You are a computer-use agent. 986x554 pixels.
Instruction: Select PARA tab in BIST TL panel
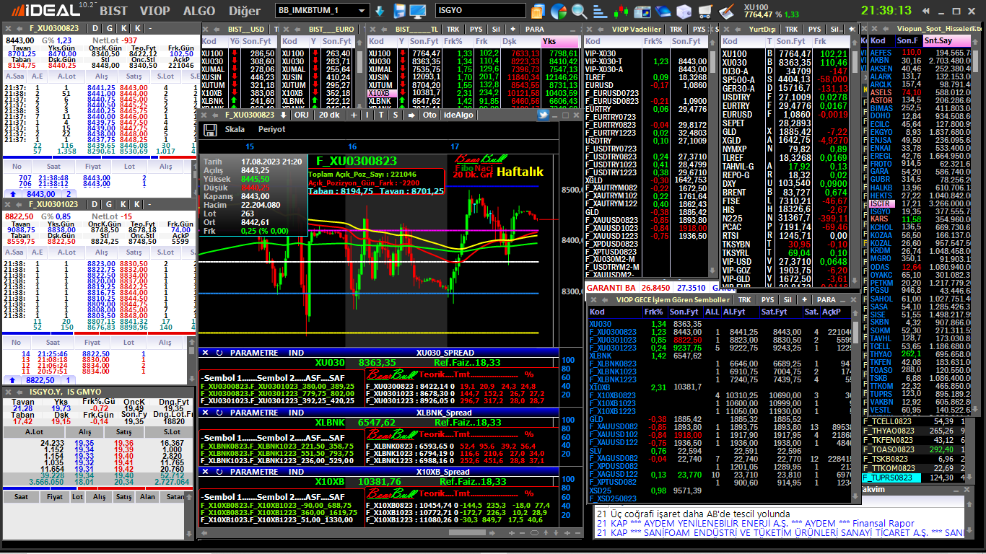click(x=534, y=30)
